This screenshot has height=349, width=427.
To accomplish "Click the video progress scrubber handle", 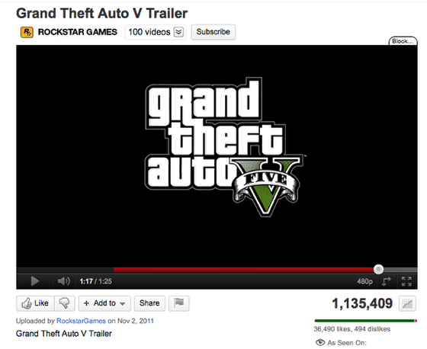I will click(x=378, y=270).
